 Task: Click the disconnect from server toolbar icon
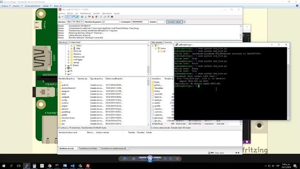tap(93, 17)
